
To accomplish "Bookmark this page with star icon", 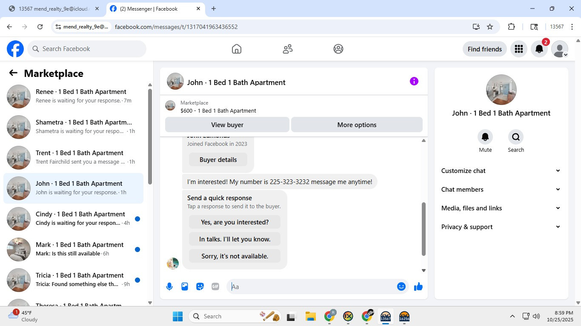I will tap(490, 27).
